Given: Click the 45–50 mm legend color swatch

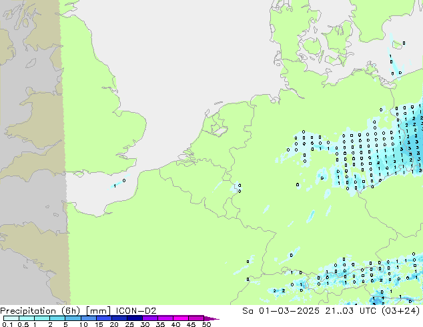Looking at the screenshot, I should [196, 318].
